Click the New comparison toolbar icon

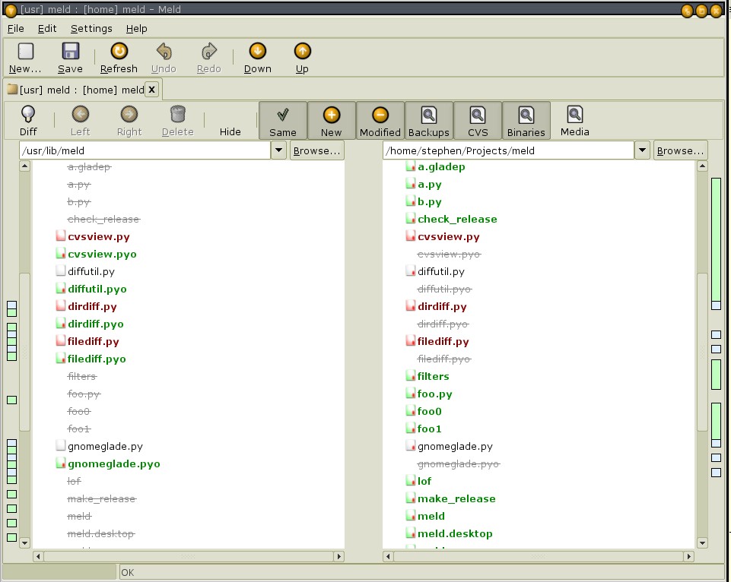click(26, 52)
